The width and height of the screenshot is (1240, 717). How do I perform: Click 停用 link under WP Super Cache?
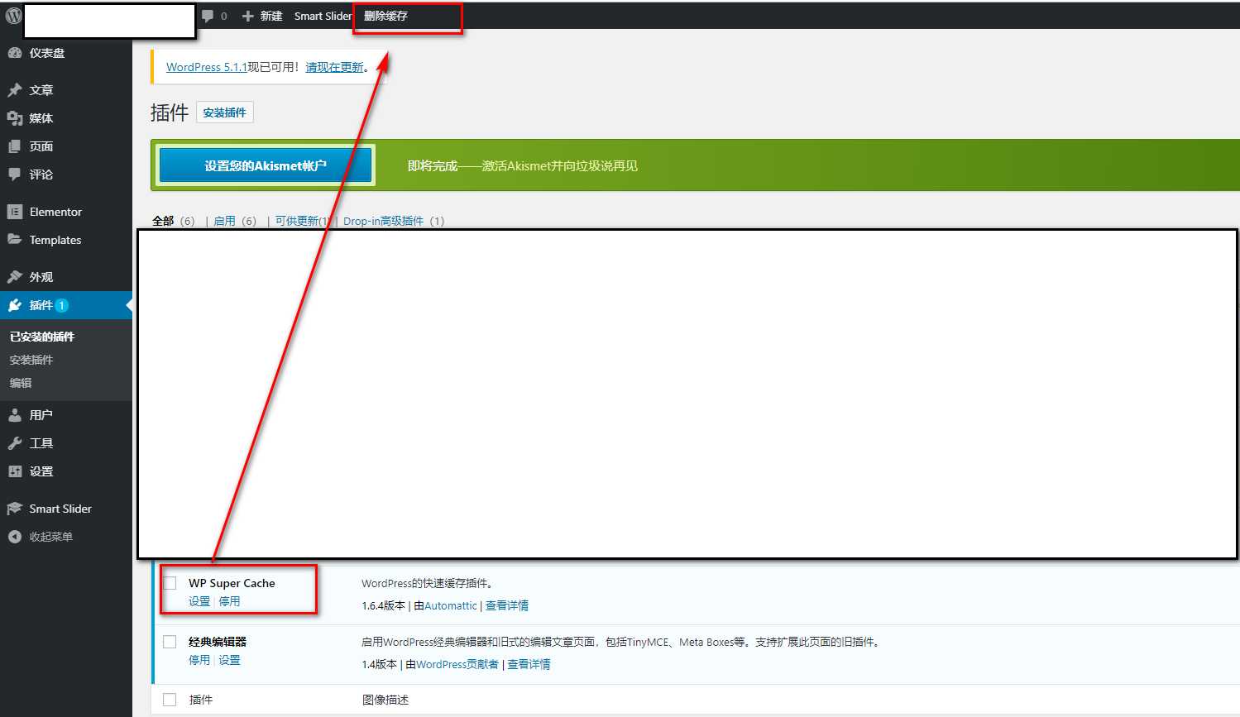click(229, 601)
